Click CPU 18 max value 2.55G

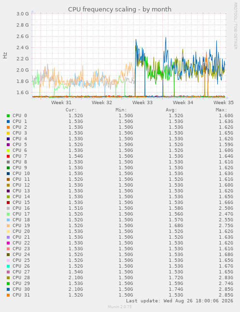[x=226, y=220]
